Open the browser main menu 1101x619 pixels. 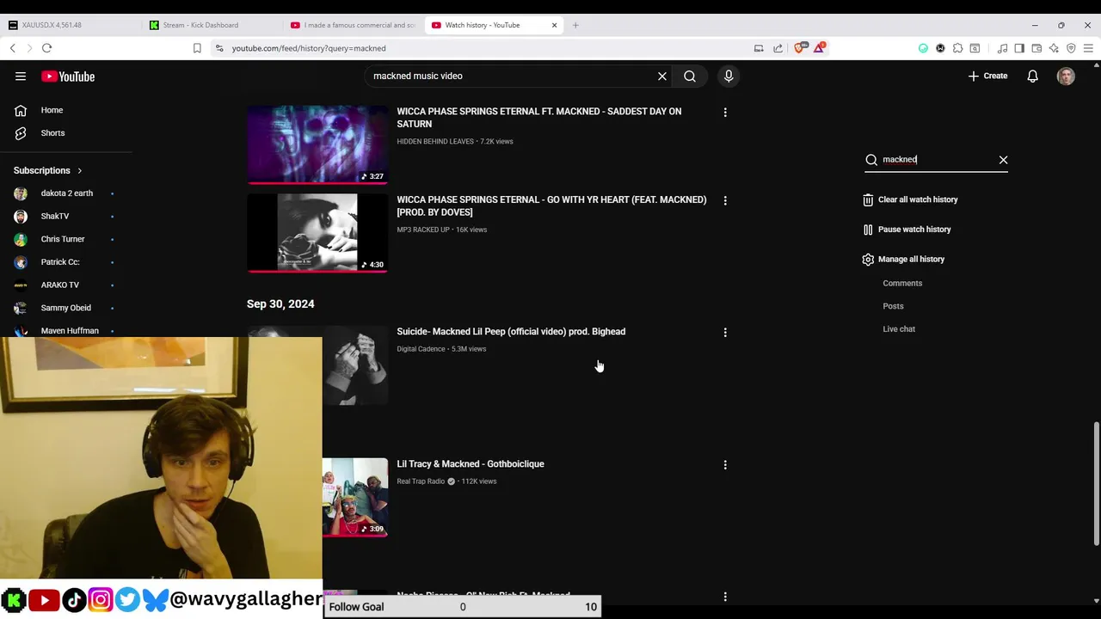[1088, 48]
